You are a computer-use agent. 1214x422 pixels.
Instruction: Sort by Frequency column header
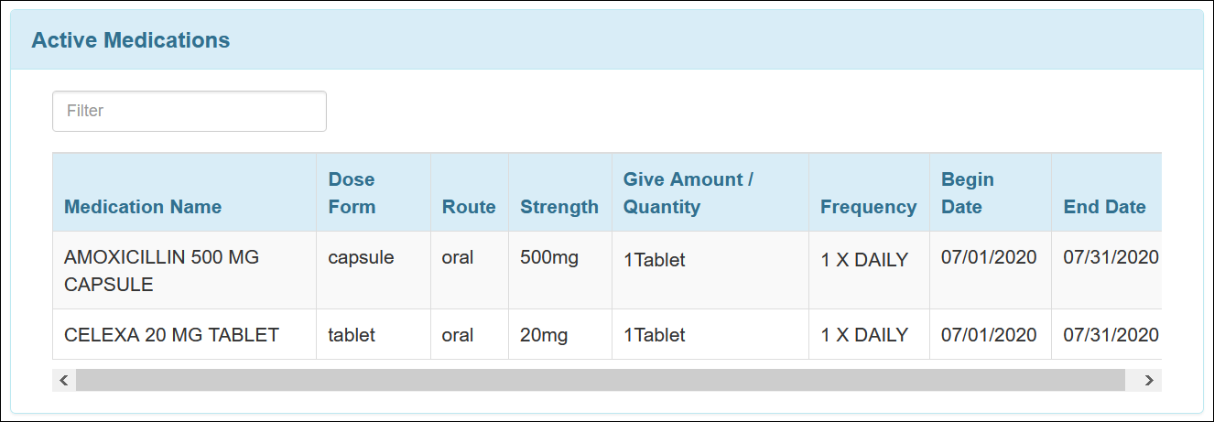point(869,207)
